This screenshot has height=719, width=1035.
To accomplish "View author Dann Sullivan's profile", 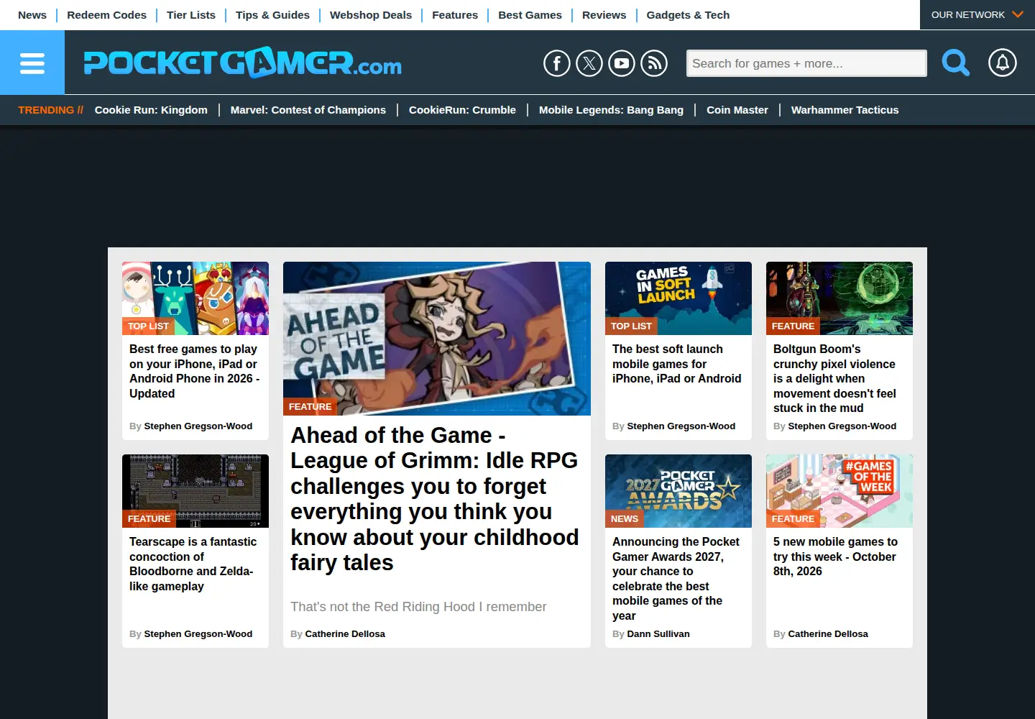I will click(x=658, y=634).
